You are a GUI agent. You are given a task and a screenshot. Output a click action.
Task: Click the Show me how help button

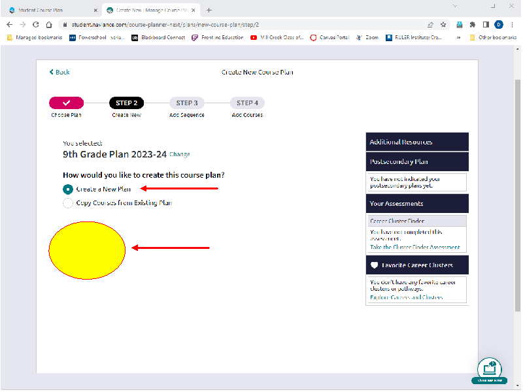point(489,371)
